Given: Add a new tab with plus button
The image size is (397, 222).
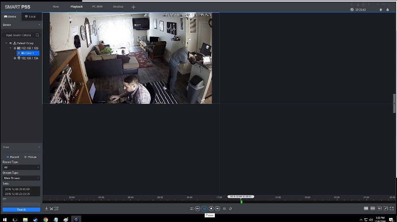Looking at the screenshot, I should click(133, 7).
